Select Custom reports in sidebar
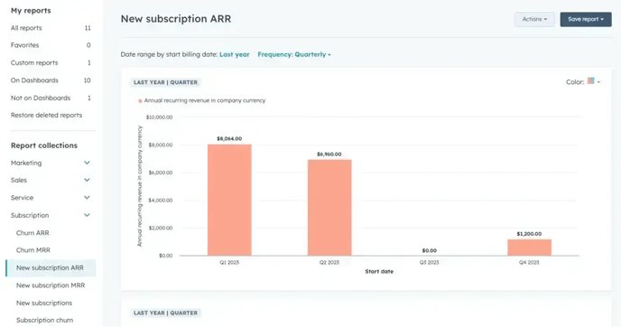 pyautogui.click(x=51, y=62)
